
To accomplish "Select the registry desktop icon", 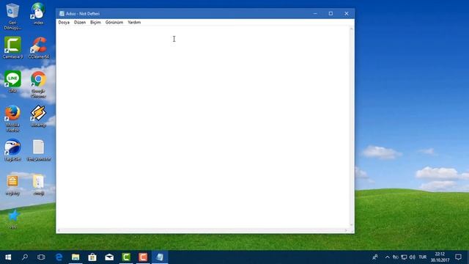I will (12, 185).
